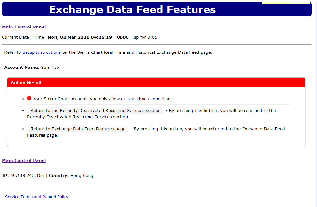The width and height of the screenshot is (317, 207).
Task: Click the red error icon in Action Result
Action: (29, 98)
